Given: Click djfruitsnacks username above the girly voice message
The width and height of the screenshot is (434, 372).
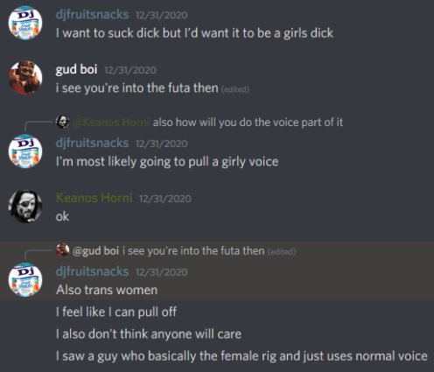Looking at the screenshot, I should tap(92, 143).
